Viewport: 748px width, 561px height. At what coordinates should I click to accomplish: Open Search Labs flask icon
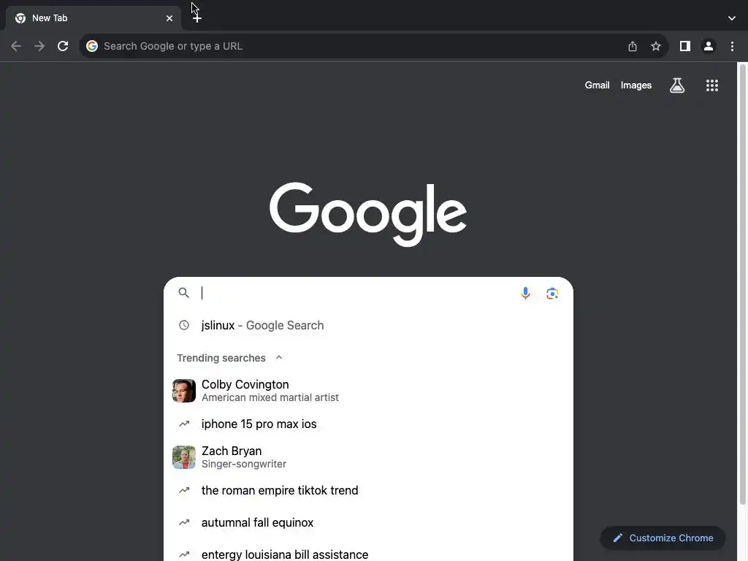(677, 85)
